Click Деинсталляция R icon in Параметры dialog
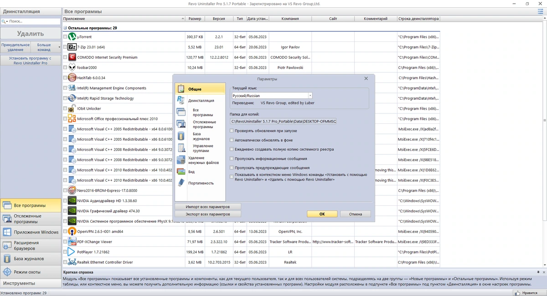Screen dimensions: 547x296 181,100
